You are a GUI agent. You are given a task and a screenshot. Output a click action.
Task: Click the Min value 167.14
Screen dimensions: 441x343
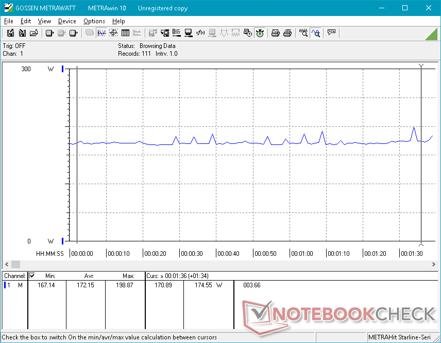46,285
